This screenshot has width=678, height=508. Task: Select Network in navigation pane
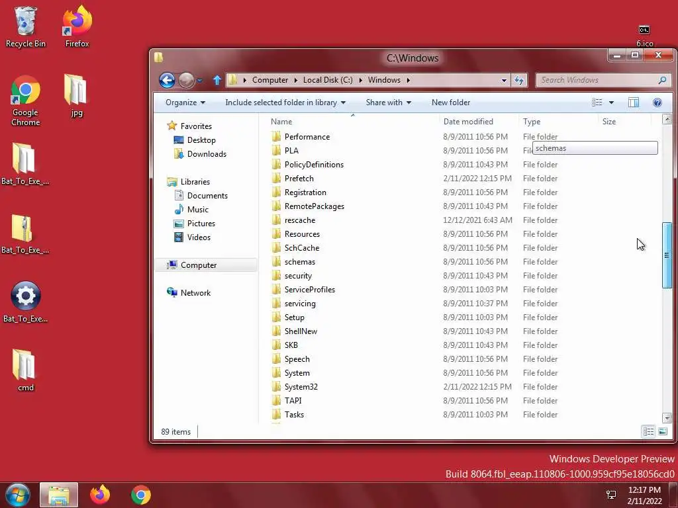click(x=189, y=292)
